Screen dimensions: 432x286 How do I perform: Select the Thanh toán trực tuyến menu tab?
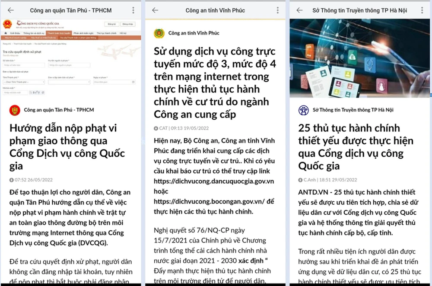[59, 32]
